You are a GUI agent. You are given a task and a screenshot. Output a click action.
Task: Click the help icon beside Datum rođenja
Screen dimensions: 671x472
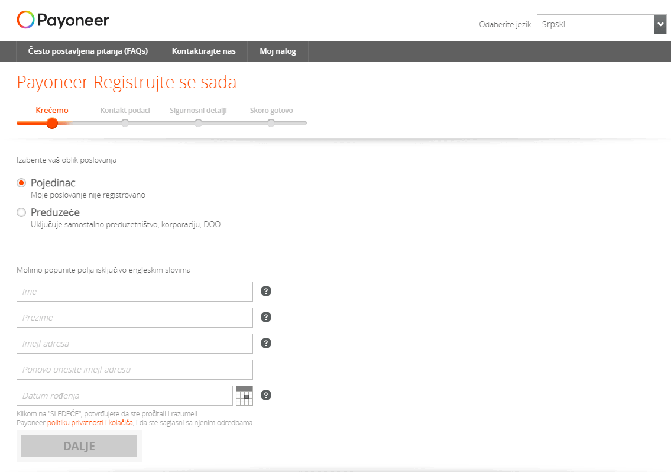coord(265,395)
